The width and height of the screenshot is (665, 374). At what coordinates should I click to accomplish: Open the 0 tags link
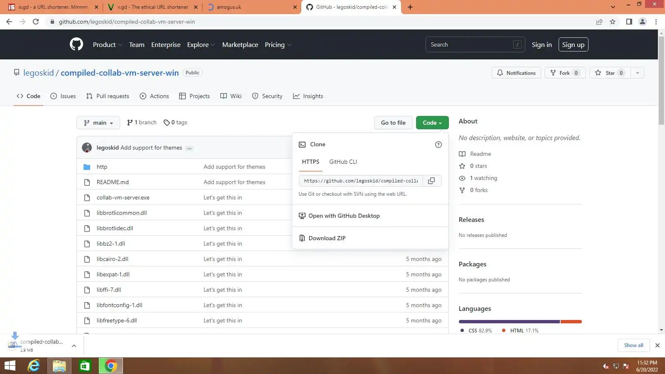(175, 123)
